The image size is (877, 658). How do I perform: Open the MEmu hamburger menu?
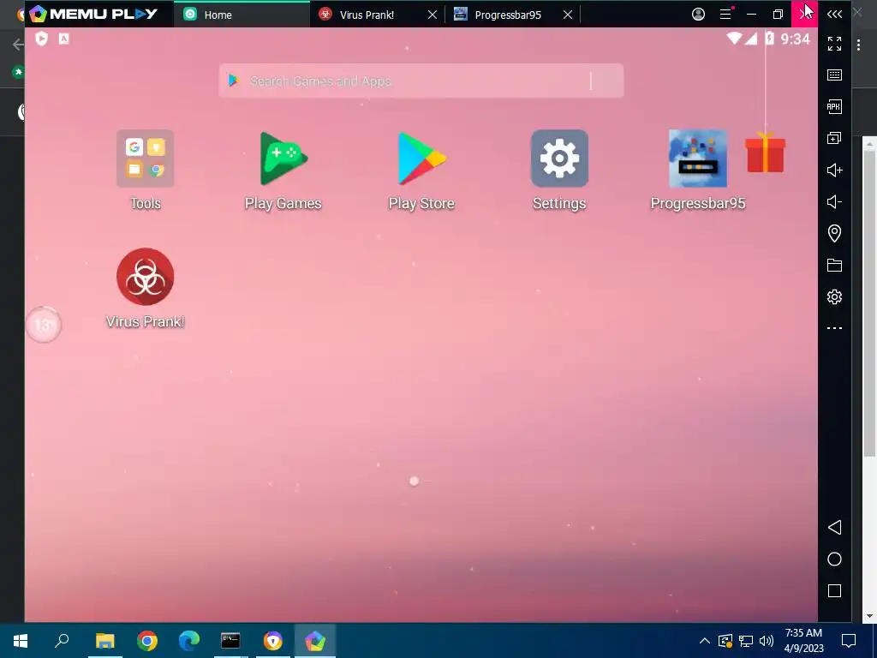pos(725,14)
